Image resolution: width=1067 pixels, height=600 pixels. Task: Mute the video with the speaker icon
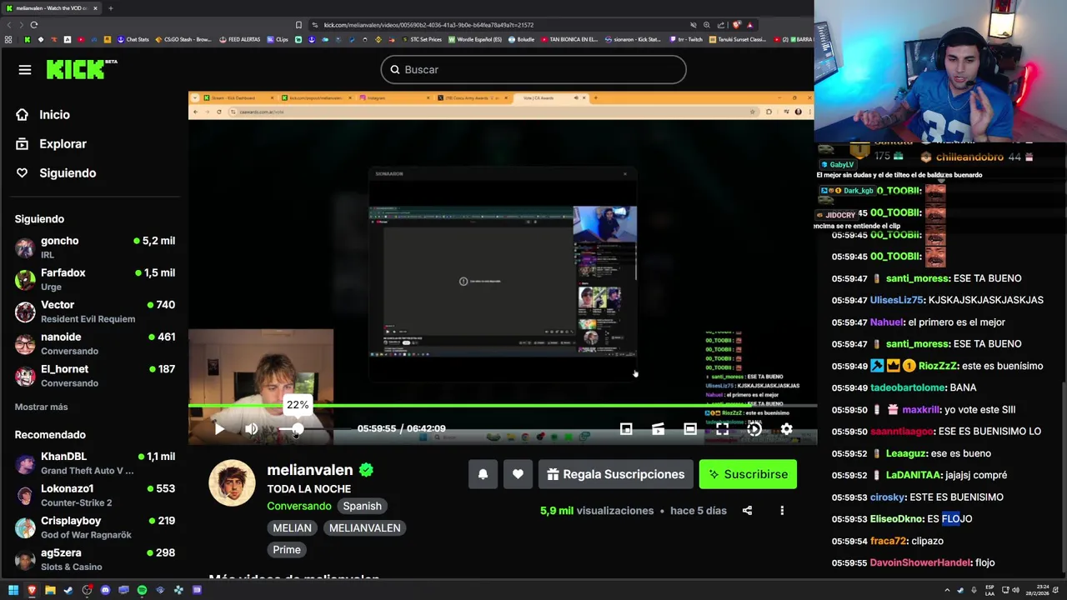click(x=251, y=429)
